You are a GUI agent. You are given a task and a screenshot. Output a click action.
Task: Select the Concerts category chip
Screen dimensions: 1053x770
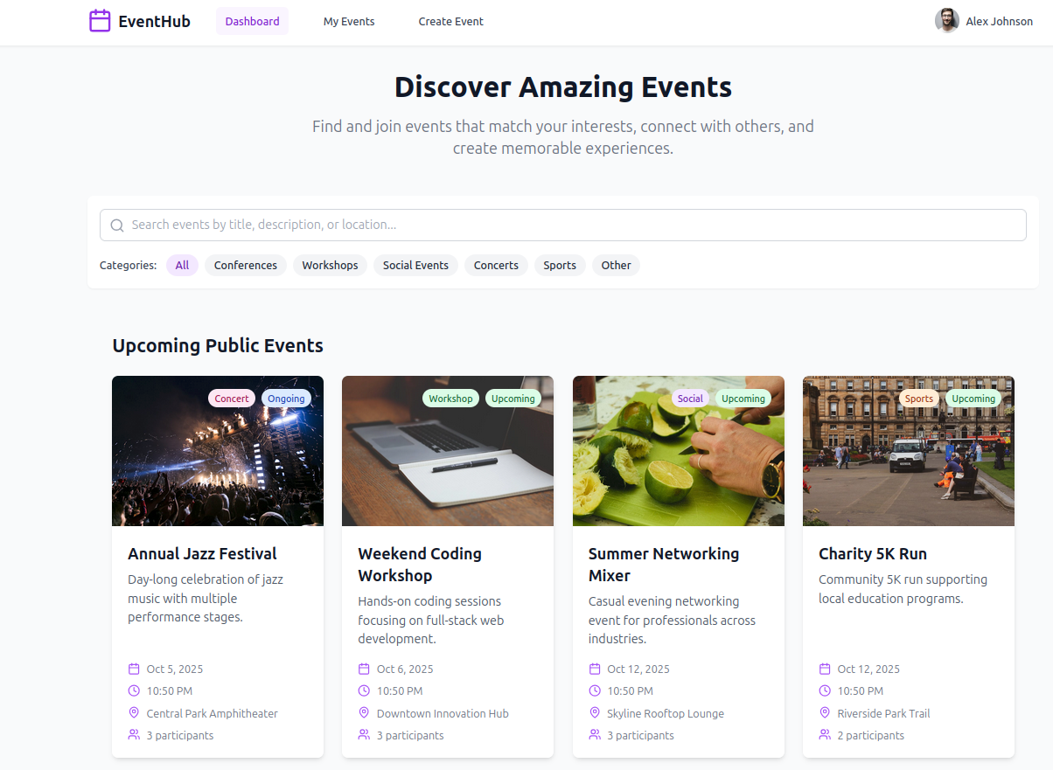click(x=496, y=266)
